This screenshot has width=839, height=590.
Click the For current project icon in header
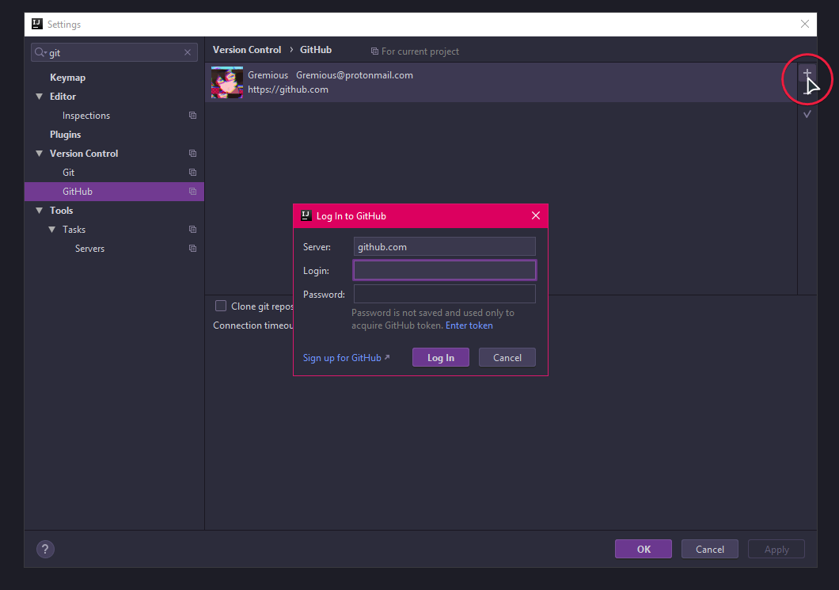point(374,51)
